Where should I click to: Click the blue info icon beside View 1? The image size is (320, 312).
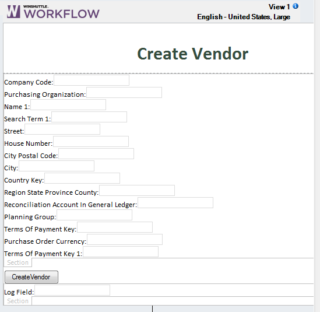click(x=296, y=6)
